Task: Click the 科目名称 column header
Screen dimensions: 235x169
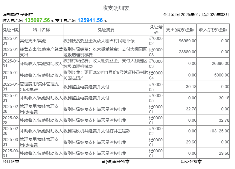Action: click(41, 30)
